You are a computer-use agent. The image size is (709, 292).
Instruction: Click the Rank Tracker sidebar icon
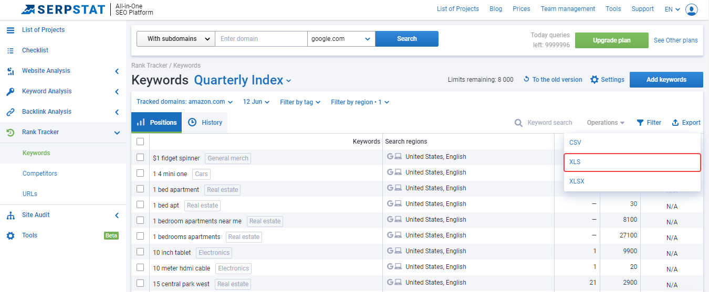pyautogui.click(x=11, y=132)
